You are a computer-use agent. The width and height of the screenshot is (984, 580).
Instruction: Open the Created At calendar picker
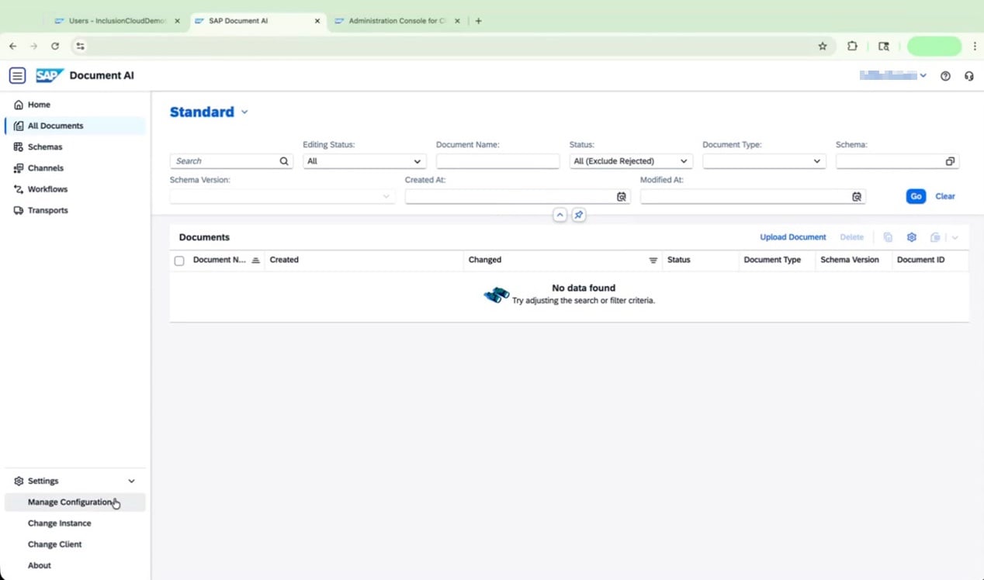pyautogui.click(x=621, y=197)
